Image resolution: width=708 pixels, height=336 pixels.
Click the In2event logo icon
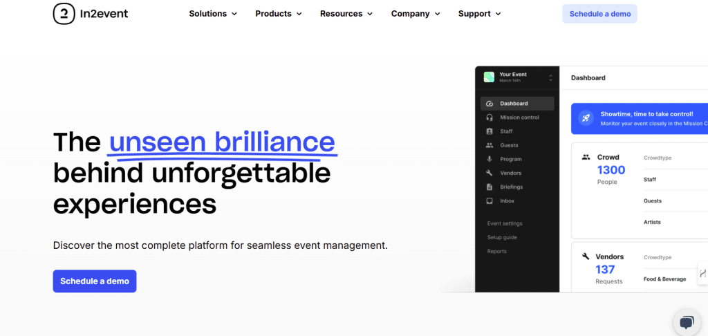tap(64, 14)
